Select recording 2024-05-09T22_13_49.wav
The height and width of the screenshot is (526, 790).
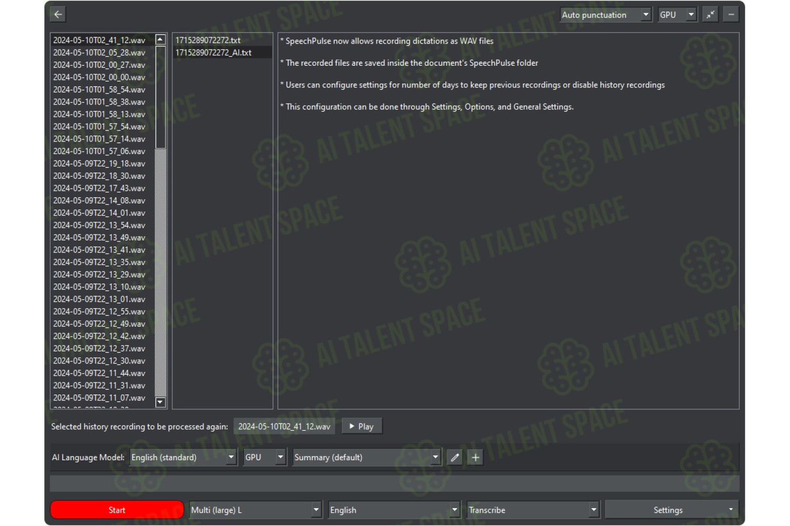tap(103, 238)
